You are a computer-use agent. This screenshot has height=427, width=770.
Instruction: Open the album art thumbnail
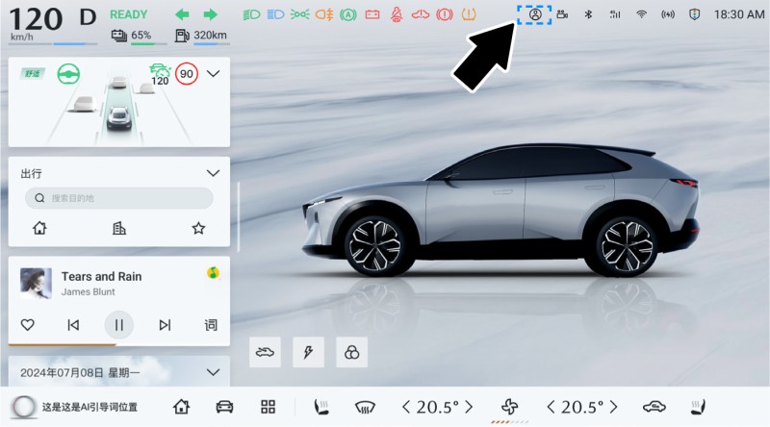[36, 283]
